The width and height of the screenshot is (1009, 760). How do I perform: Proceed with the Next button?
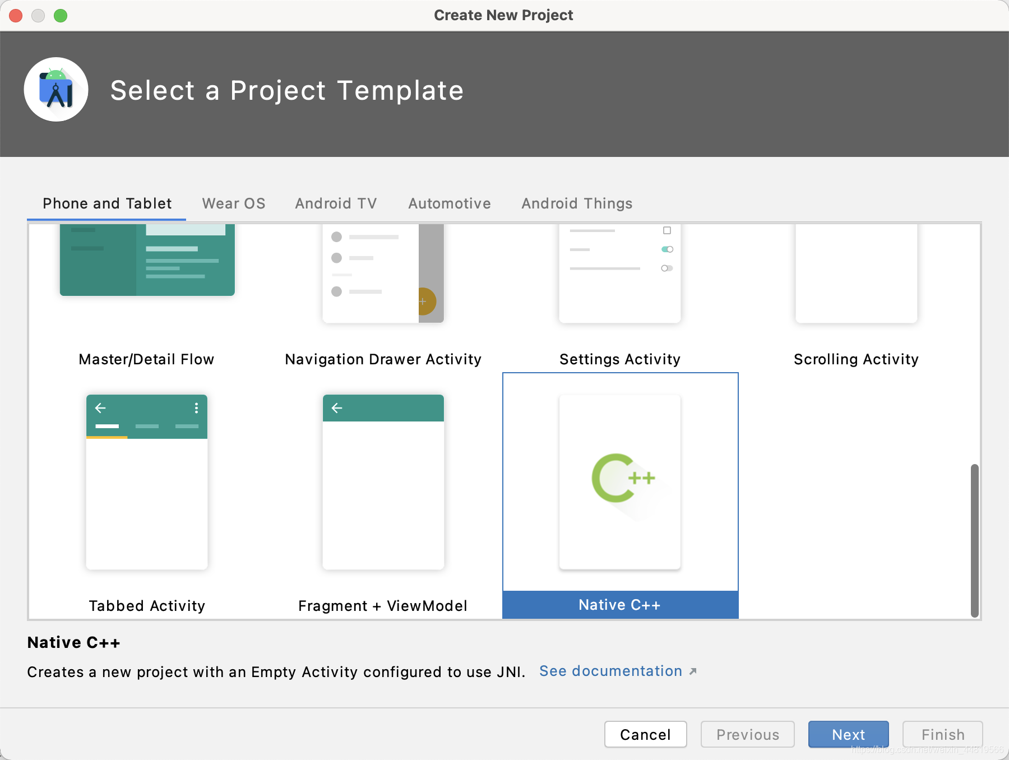point(849,734)
